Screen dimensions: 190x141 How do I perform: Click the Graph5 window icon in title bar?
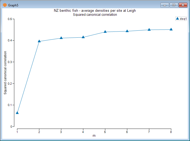(x=5, y=5)
